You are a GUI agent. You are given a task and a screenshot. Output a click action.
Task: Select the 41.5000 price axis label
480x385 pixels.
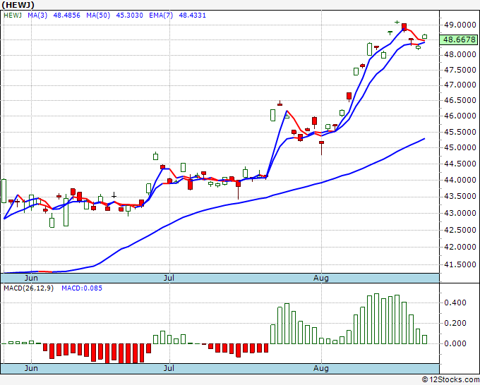pyautogui.click(x=460, y=264)
